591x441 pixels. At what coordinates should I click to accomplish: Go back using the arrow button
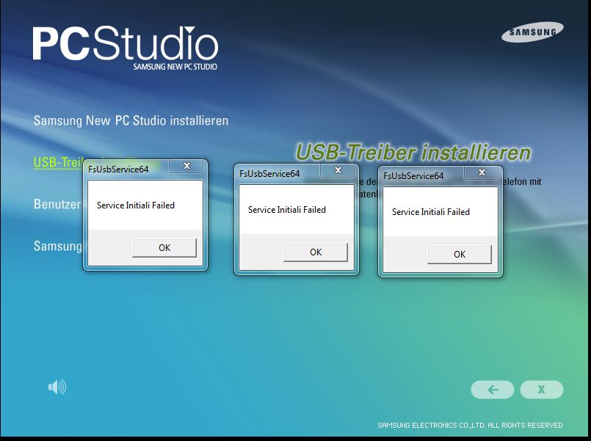[x=492, y=390]
